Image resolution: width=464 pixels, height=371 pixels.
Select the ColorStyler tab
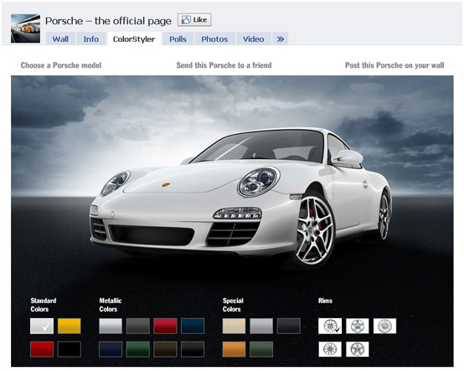[x=134, y=39]
